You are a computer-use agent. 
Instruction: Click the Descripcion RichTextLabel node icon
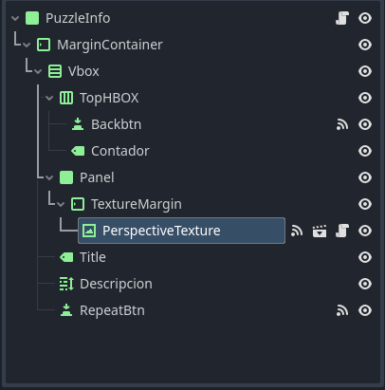(x=66, y=284)
